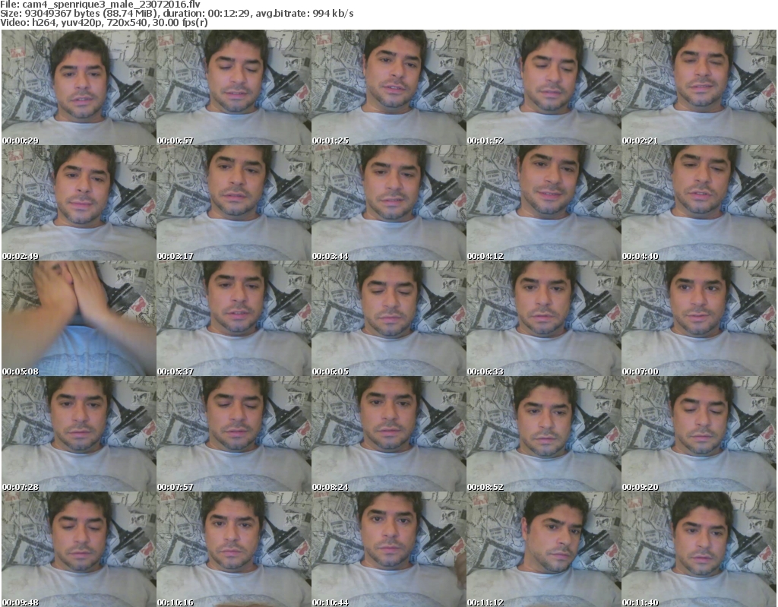The width and height of the screenshot is (778, 607).
Task: Choose the thumbnail timestamped 00:07:00
Action: click(699, 318)
